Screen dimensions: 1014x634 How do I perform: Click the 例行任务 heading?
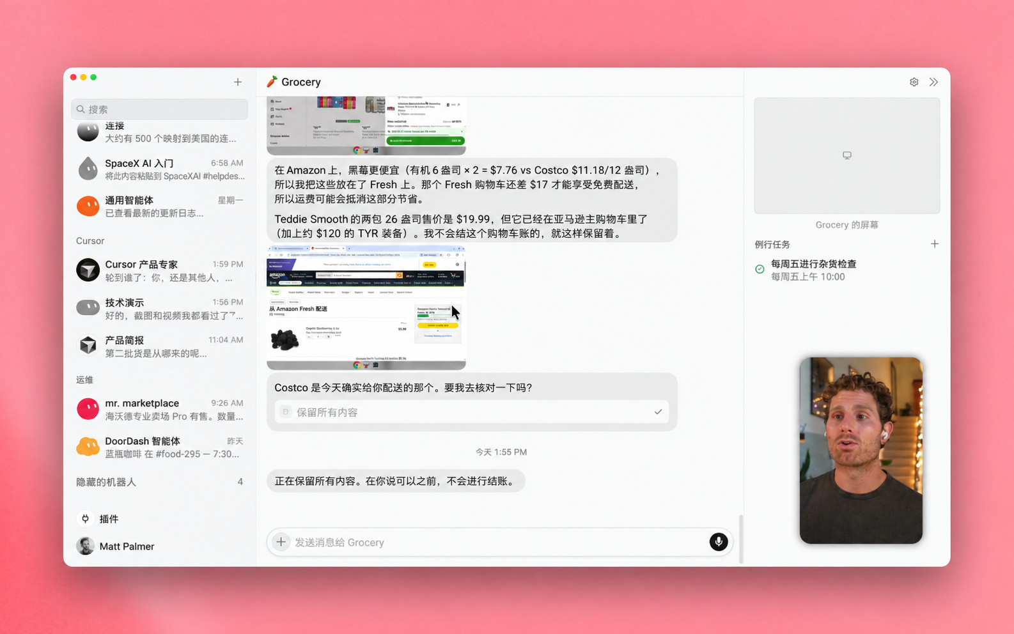coord(772,244)
